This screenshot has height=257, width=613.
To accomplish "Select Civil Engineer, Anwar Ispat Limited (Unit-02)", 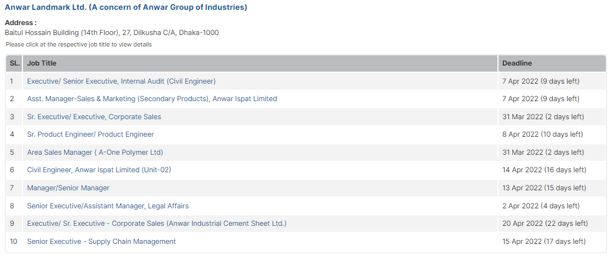I will click(x=99, y=170).
